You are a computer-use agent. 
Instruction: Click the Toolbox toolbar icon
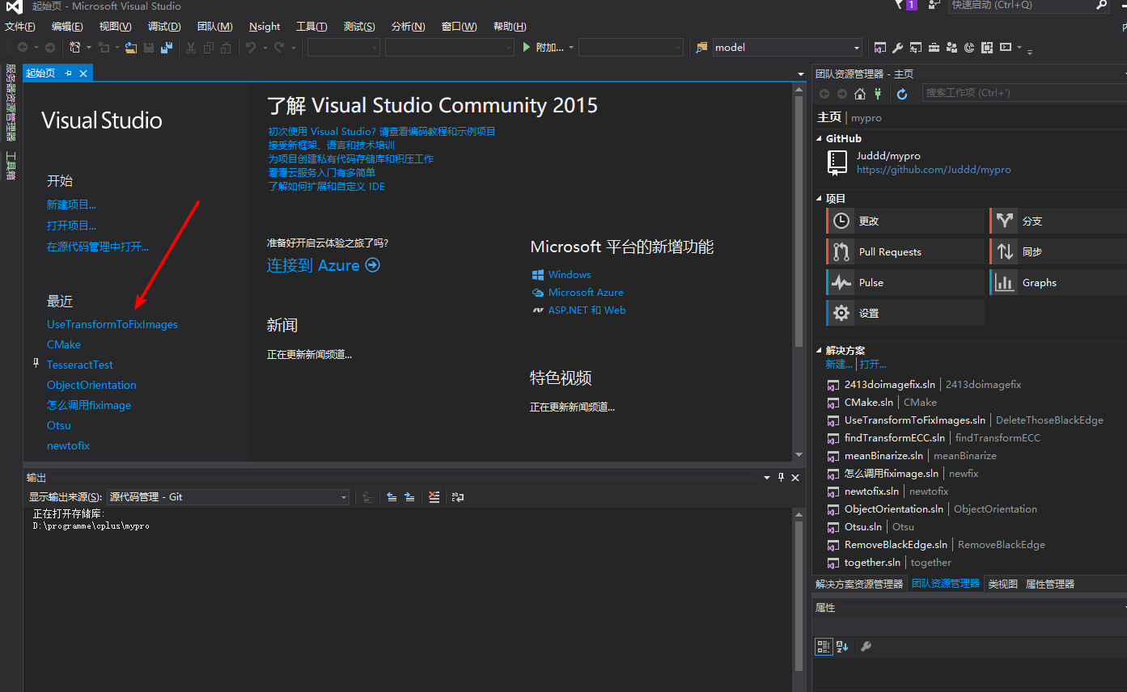[x=933, y=48]
